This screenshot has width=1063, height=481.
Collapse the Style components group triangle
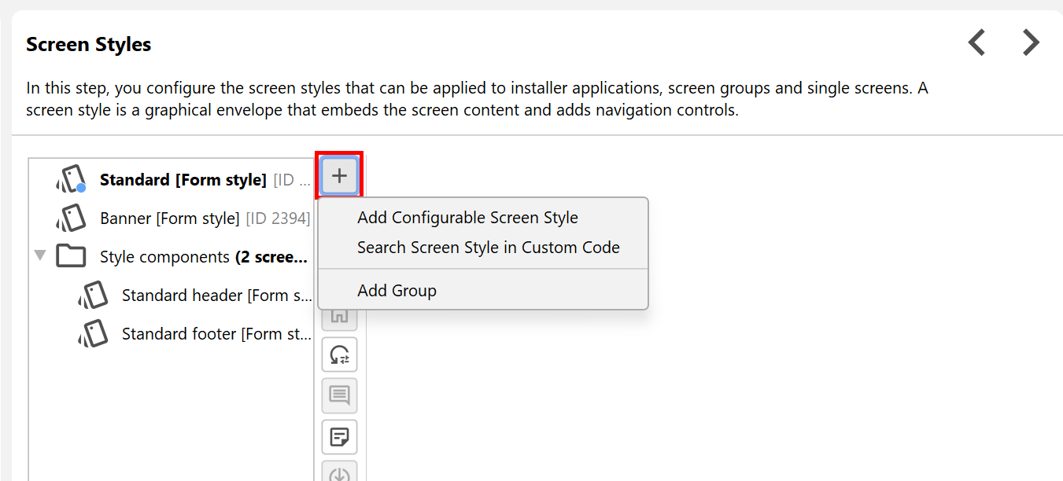click(x=40, y=256)
